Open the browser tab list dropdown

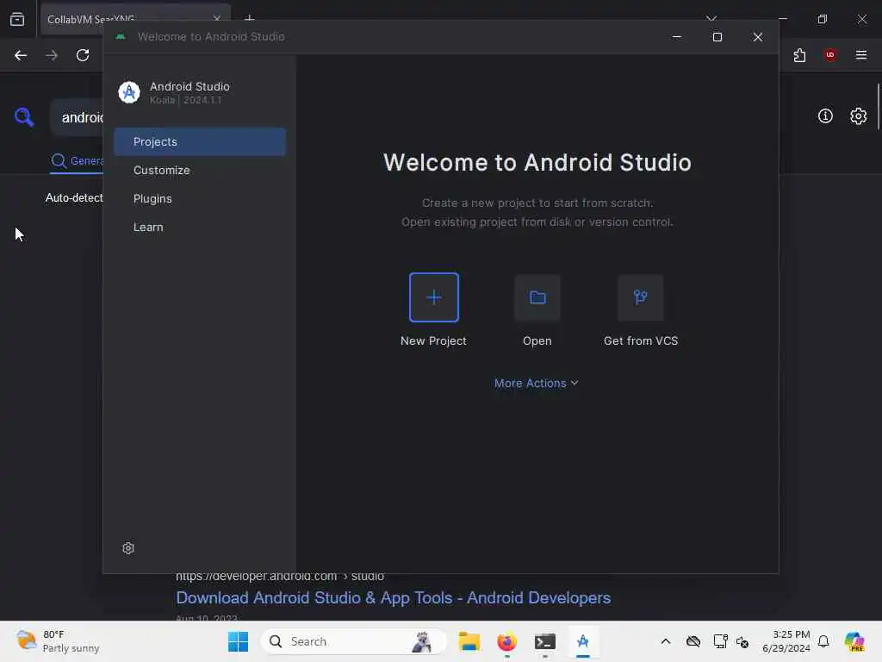pos(711,19)
